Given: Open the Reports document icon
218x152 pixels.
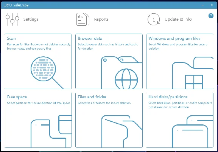Looking at the screenshot, I should tap(83, 19).
